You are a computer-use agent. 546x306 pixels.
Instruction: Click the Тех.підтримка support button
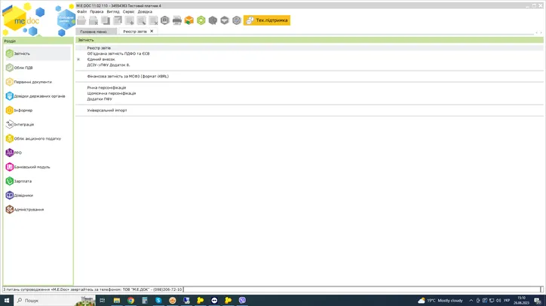tap(267, 20)
